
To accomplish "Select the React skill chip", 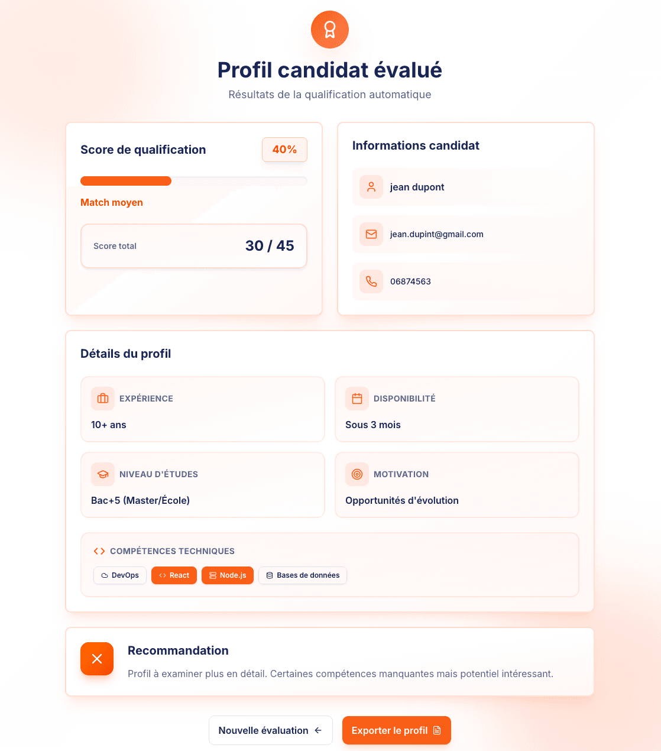I will click(x=174, y=575).
